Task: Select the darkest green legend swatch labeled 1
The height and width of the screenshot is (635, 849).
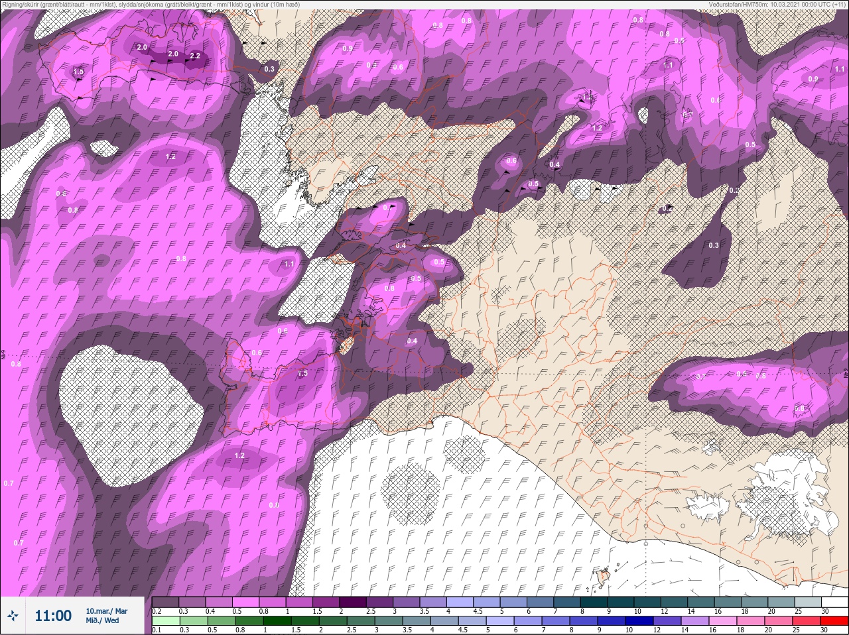Action: point(276,621)
